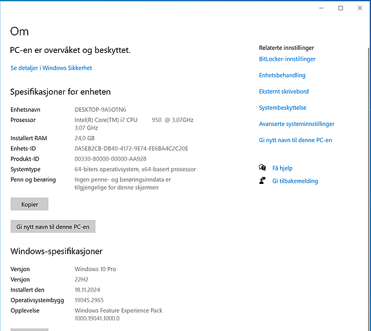Viewport: 371px width, 331px height.
Task: Open Se detaljer i Windows Sikkerhet
Action: (x=51, y=68)
